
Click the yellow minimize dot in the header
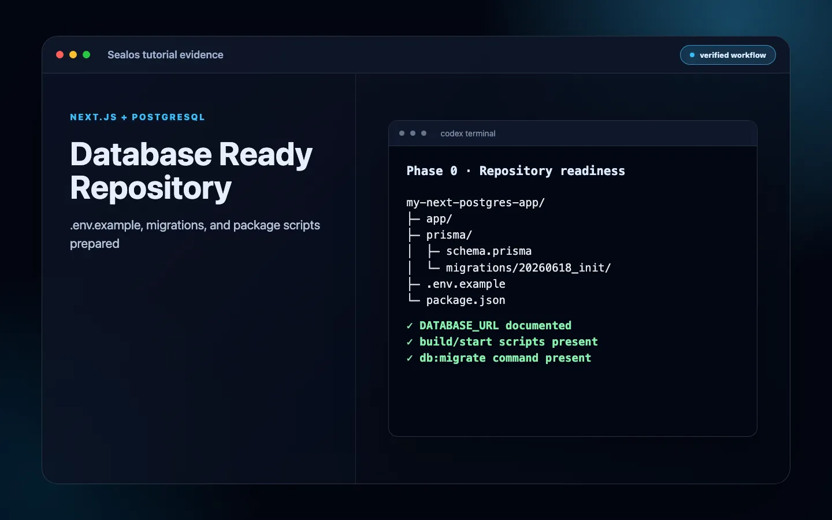pyautogui.click(x=73, y=55)
